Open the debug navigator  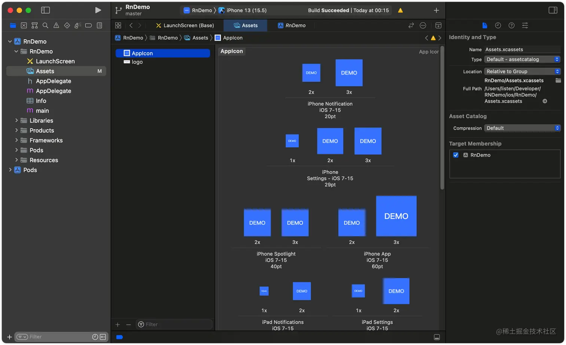[78, 25]
